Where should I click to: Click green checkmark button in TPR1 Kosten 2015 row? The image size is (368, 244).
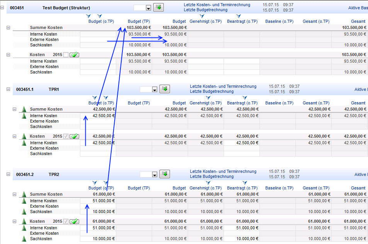pos(74,136)
